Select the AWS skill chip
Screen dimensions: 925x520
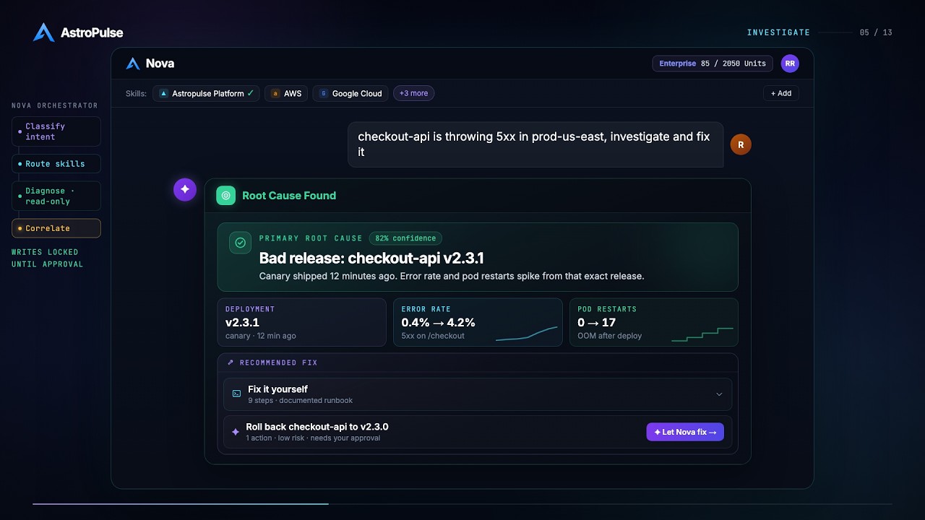(286, 93)
